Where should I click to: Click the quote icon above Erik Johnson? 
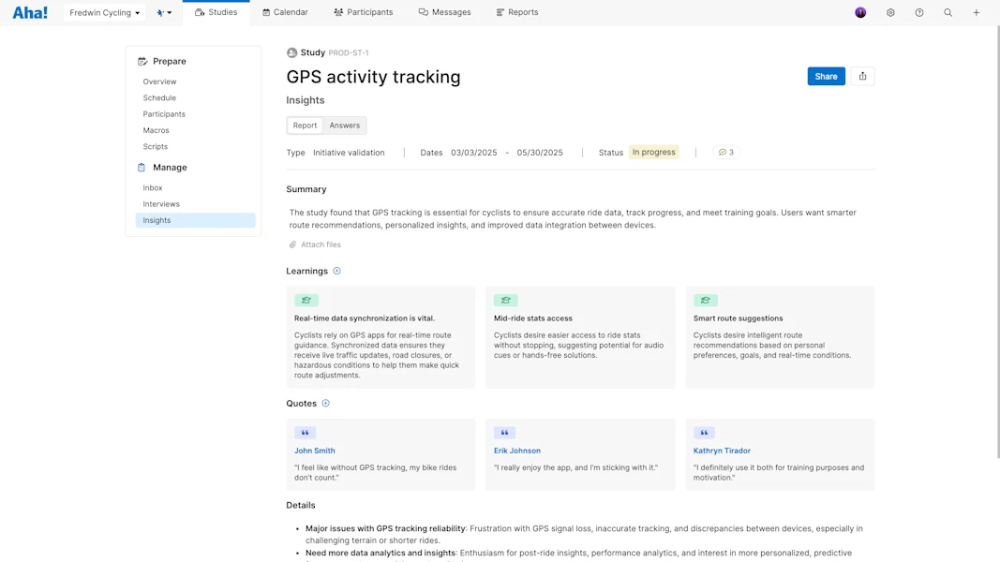[x=504, y=433]
